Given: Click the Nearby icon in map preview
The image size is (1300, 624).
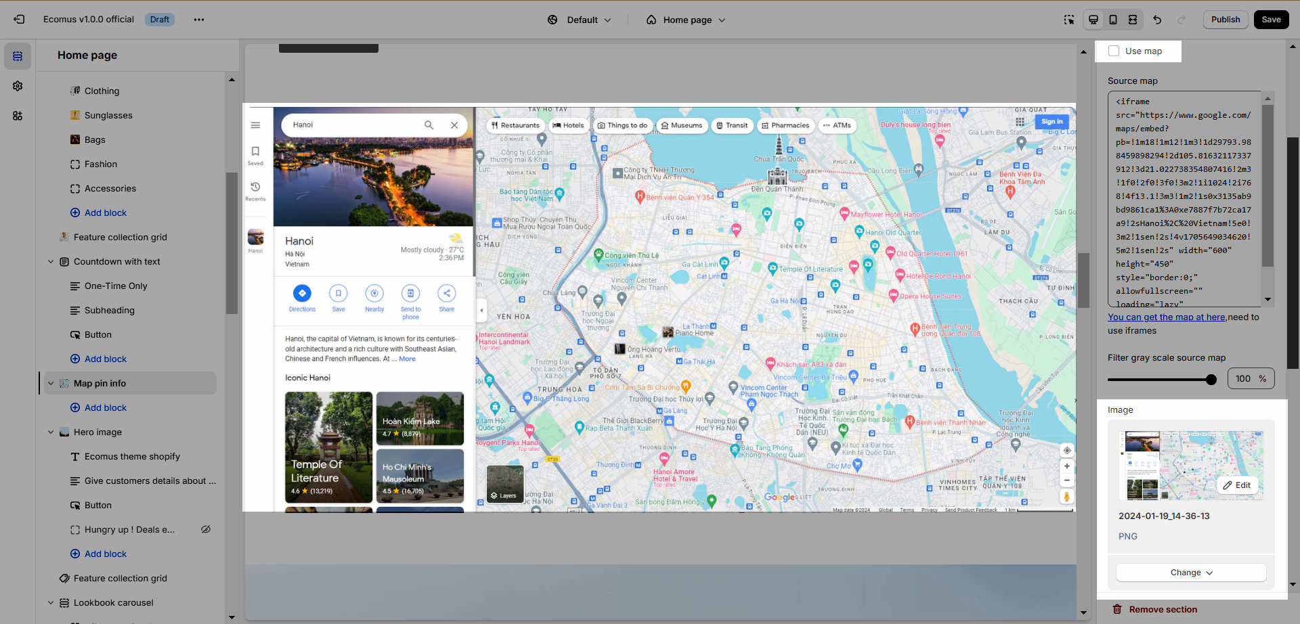Looking at the screenshot, I should click(374, 293).
